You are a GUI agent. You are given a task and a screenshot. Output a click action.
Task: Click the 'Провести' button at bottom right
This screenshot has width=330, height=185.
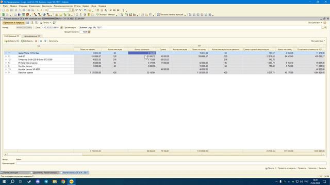302,168
